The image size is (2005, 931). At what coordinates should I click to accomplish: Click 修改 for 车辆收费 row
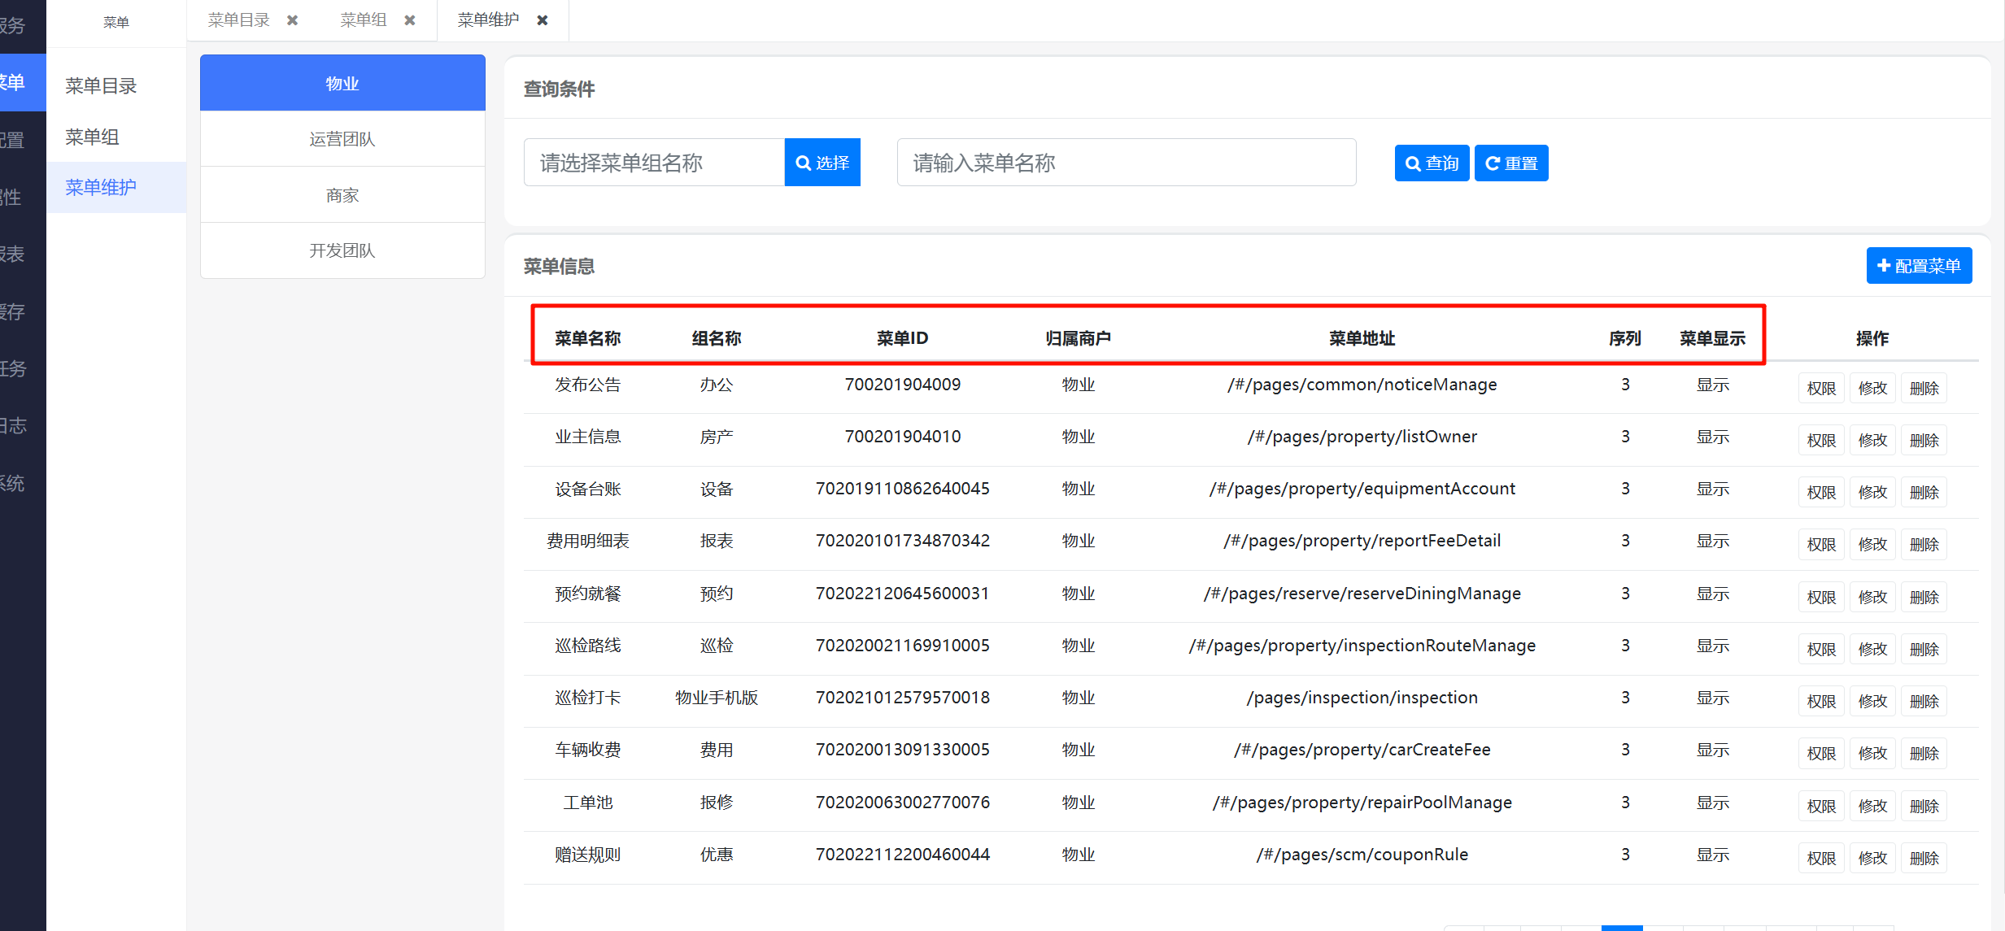pyautogui.click(x=1872, y=754)
